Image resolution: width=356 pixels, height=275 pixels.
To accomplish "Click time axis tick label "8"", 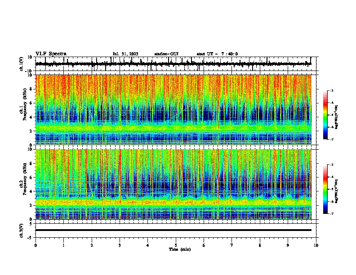I will (260, 245).
